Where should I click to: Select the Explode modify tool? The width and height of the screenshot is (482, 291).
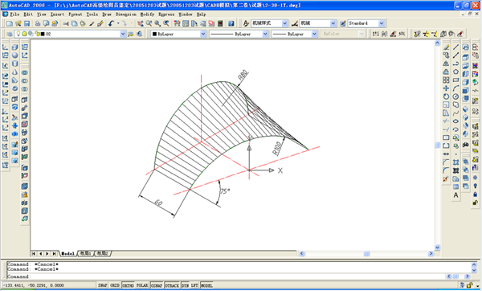tap(446, 178)
